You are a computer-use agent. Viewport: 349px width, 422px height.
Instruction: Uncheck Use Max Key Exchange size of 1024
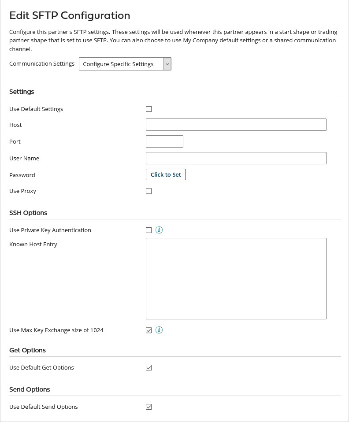[149, 329]
